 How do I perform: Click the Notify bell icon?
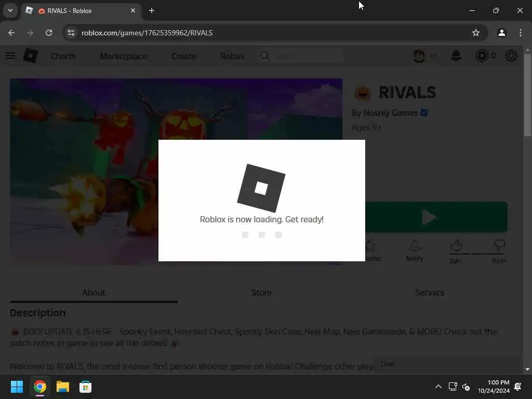click(415, 246)
